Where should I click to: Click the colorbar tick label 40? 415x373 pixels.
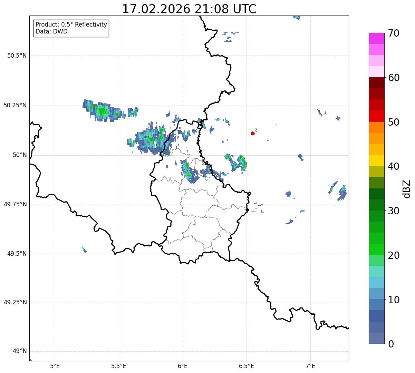[x=394, y=166]
